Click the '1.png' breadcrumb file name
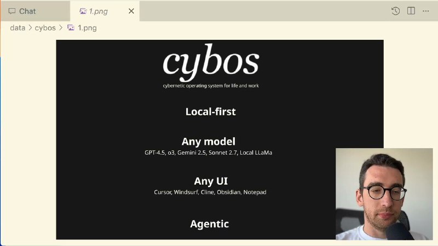This screenshot has height=246, width=438. [x=88, y=28]
